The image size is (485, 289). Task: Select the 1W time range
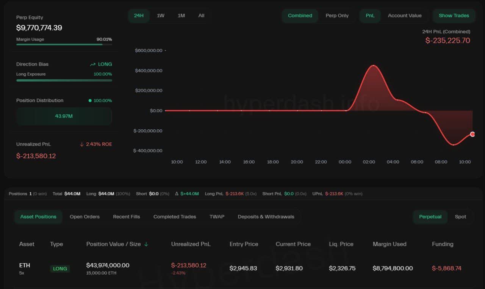tap(161, 16)
